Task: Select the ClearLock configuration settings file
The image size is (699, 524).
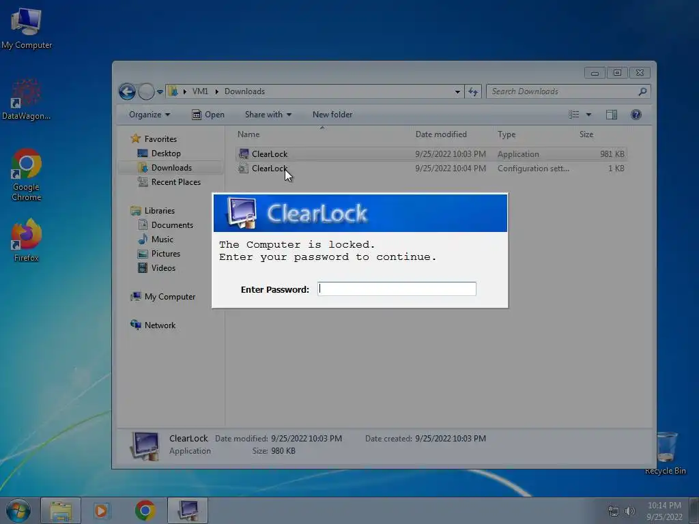Action: (431, 169)
